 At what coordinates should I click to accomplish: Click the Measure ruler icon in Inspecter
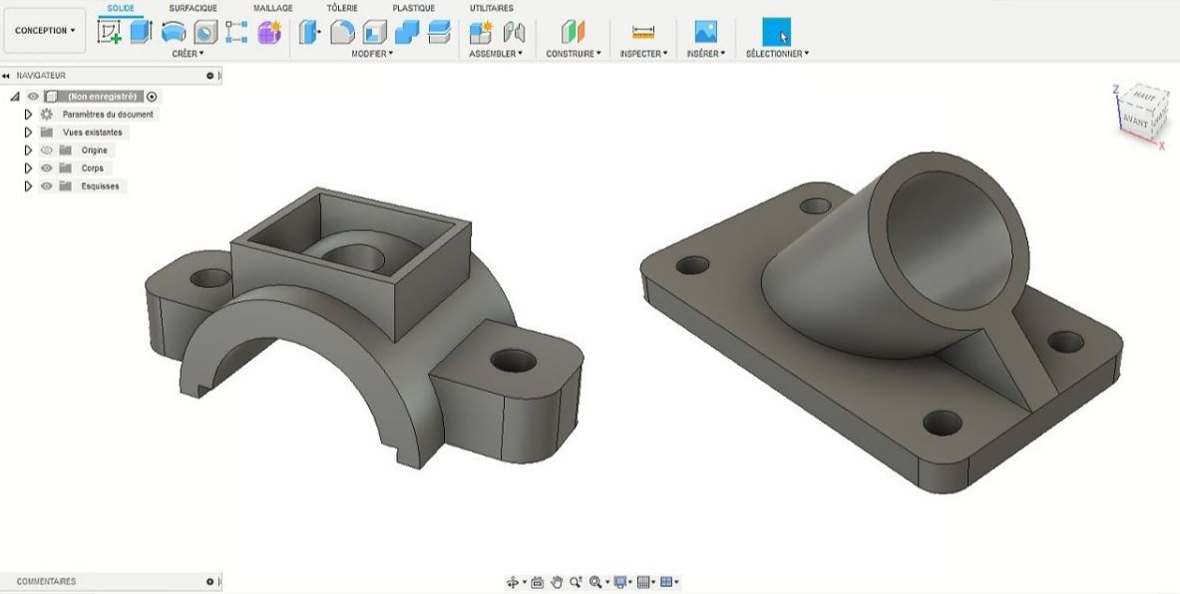point(643,32)
